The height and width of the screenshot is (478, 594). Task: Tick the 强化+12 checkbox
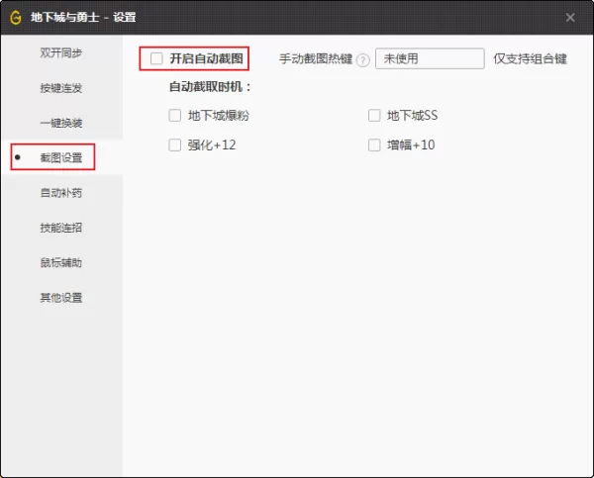point(174,144)
